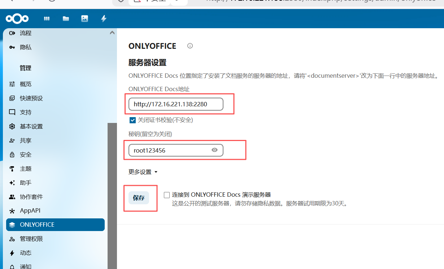Open the Dashboard icon in top bar
The image size is (444, 269).
point(47,19)
